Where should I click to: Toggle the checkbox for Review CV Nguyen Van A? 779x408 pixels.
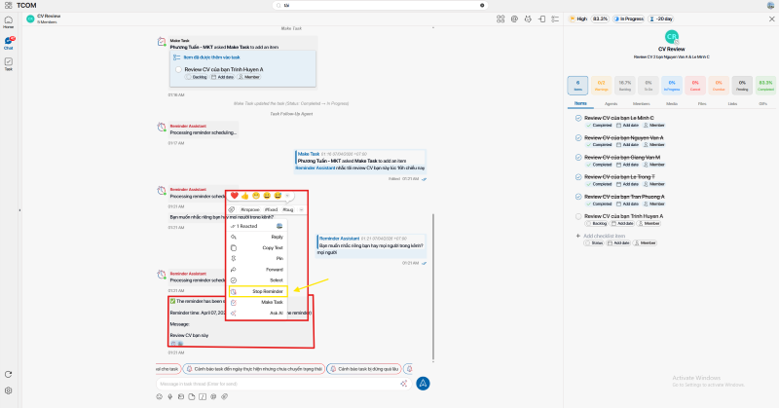pyautogui.click(x=578, y=137)
